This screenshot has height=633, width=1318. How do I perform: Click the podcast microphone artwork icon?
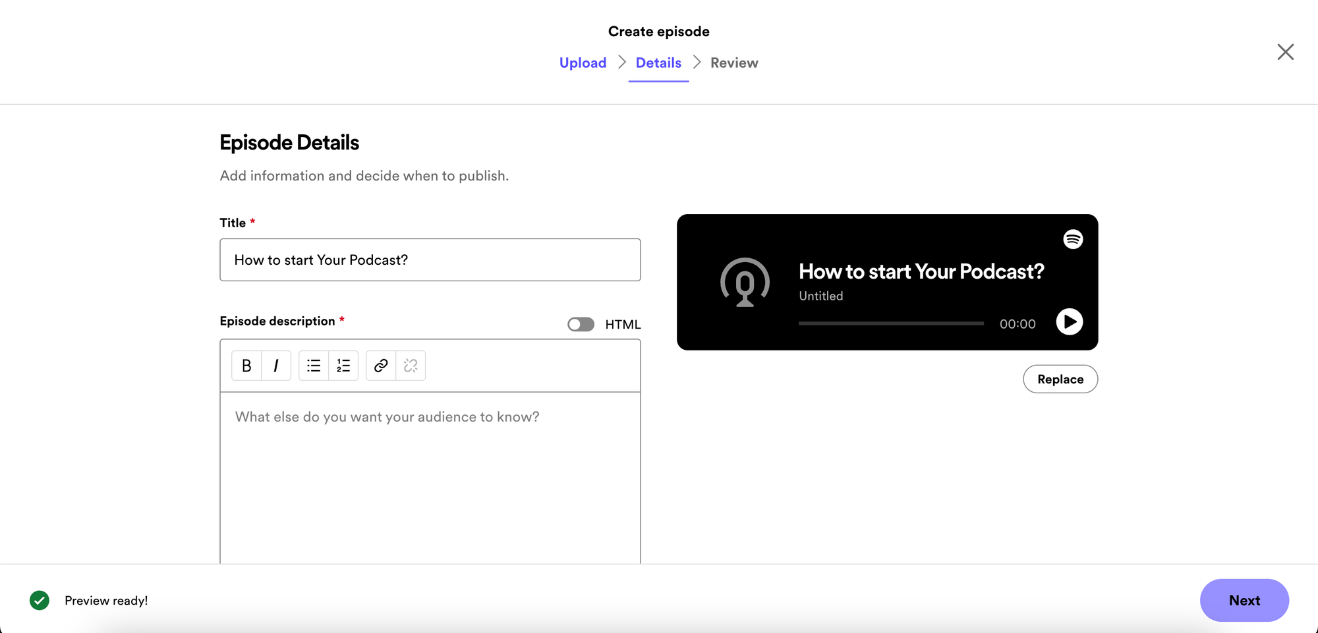(745, 283)
